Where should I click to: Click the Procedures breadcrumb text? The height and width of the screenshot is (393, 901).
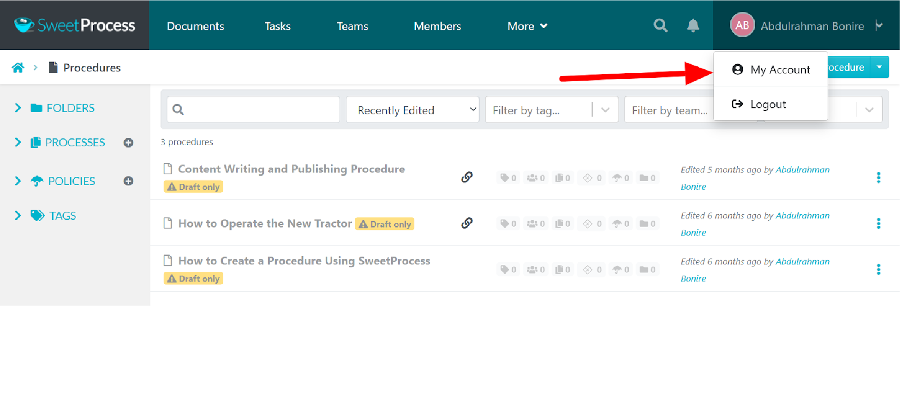pos(92,68)
